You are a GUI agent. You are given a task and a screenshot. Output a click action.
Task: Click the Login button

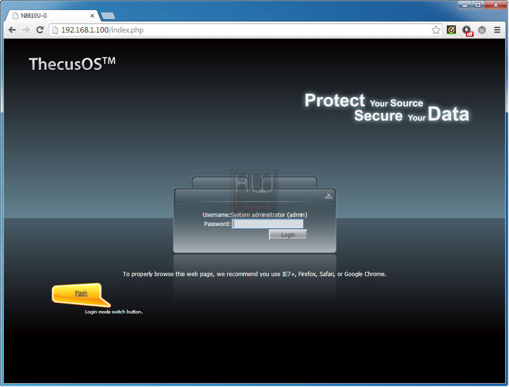click(288, 235)
